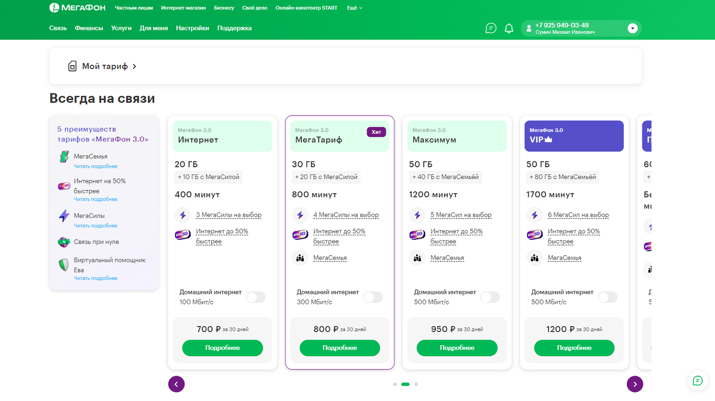Click family icon in МегаТариф card
This screenshot has height=401, width=715.
(x=300, y=258)
